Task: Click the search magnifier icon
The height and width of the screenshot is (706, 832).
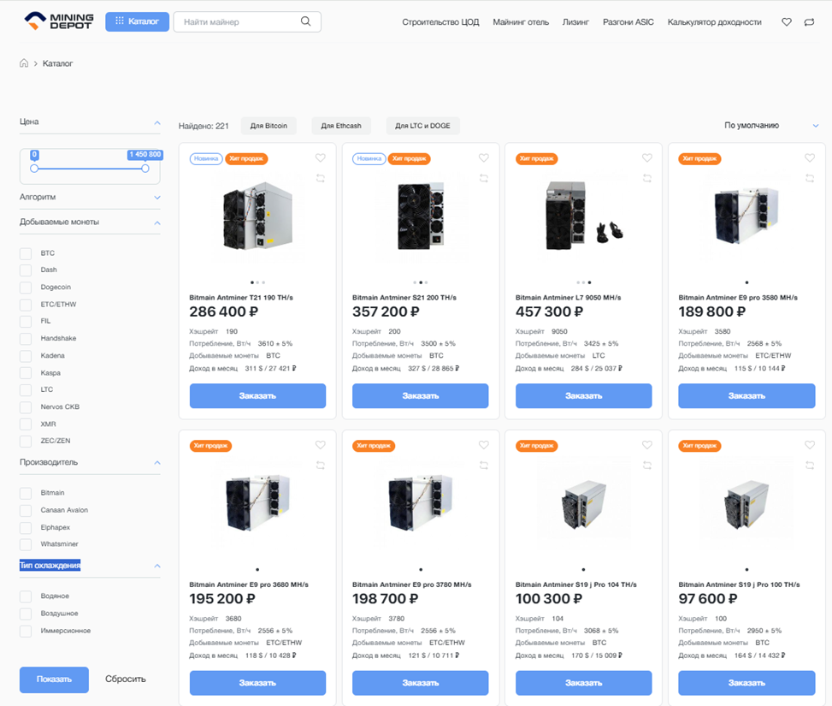Action: click(x=306, y=22)
